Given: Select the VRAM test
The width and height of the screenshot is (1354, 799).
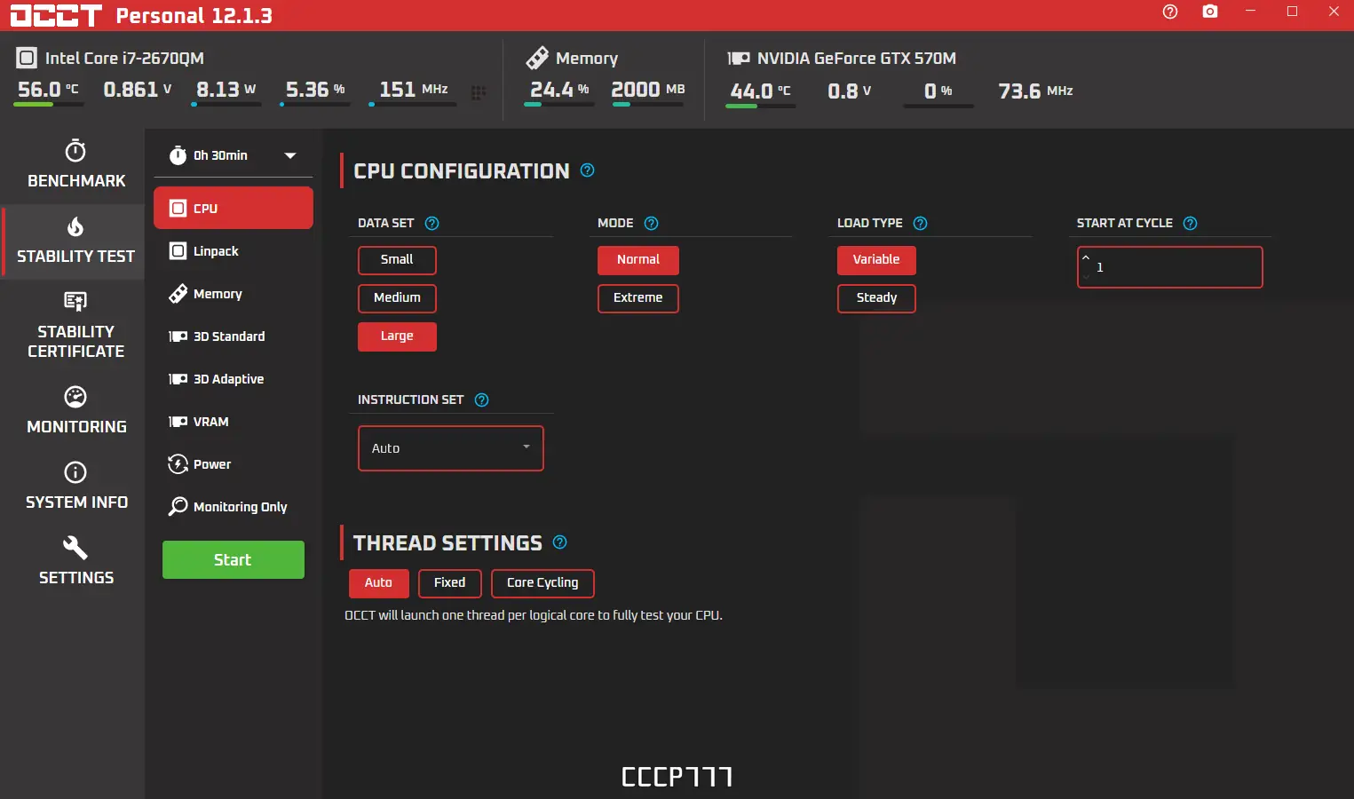Looking at the screenshot, I should [x=234, y=422].
